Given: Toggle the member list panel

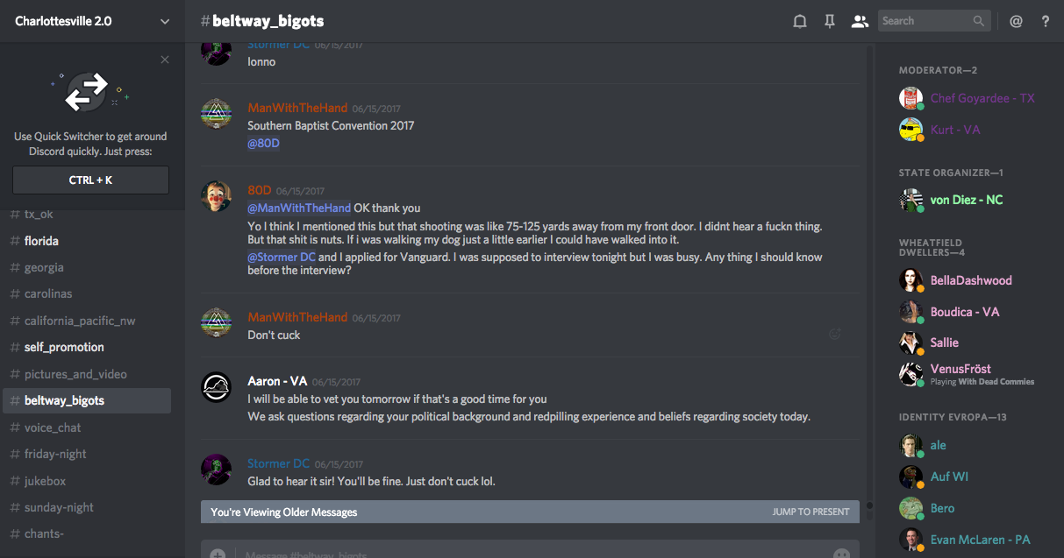Looking at the screenshot, I should pos(860,22).
